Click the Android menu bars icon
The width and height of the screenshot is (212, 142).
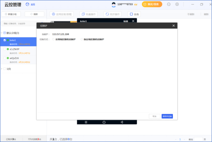point(86,122)
